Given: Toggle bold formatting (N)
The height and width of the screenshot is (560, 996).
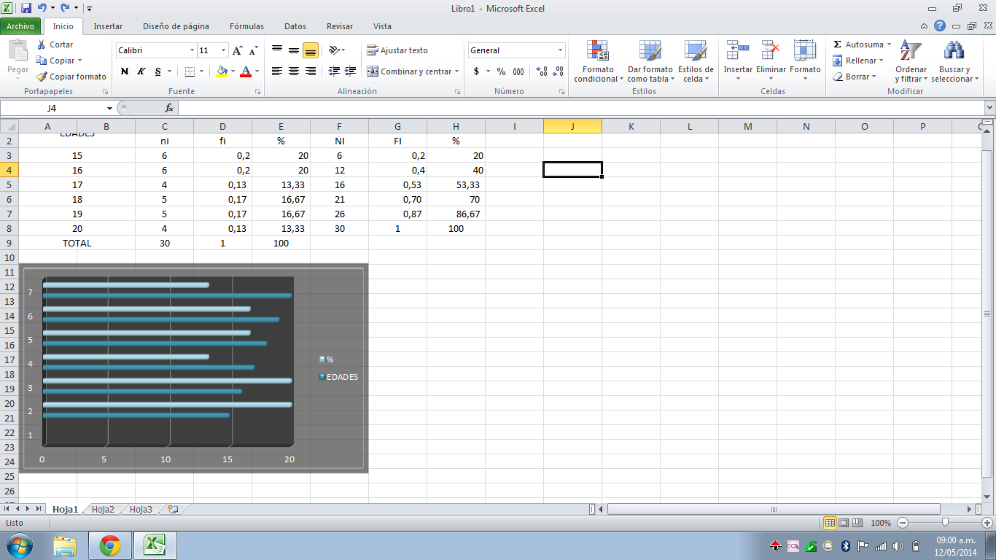Looking at the screenshot, I should 125,71.
